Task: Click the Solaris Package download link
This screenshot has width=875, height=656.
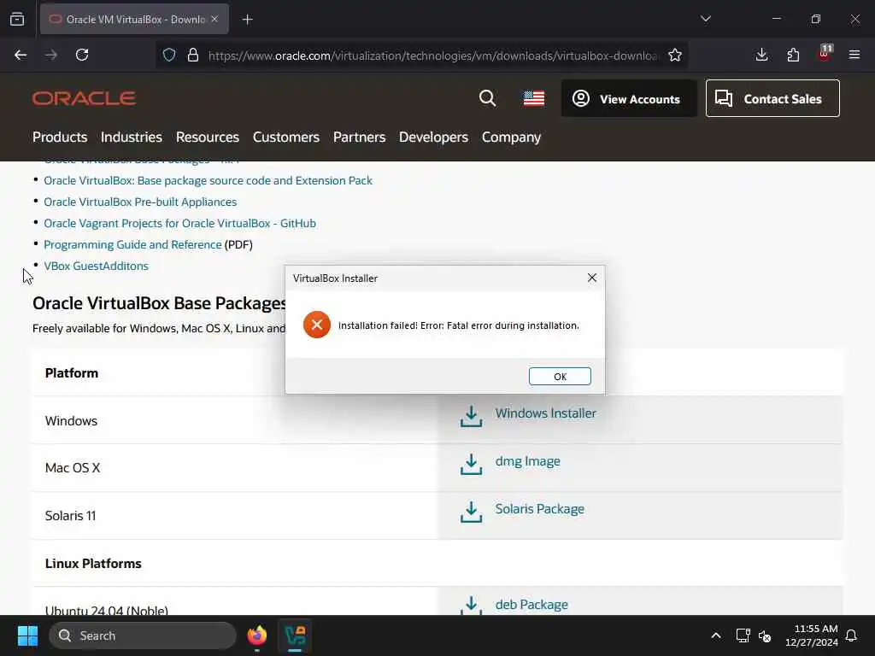Action: [540, 509]
